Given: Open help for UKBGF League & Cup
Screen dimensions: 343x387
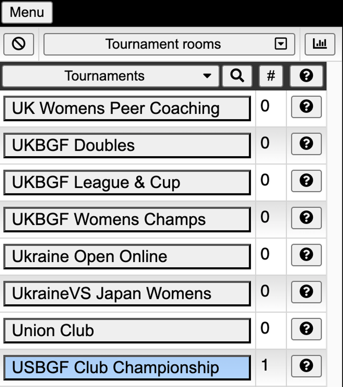Looking at the screenshot, I should [306, 181].
